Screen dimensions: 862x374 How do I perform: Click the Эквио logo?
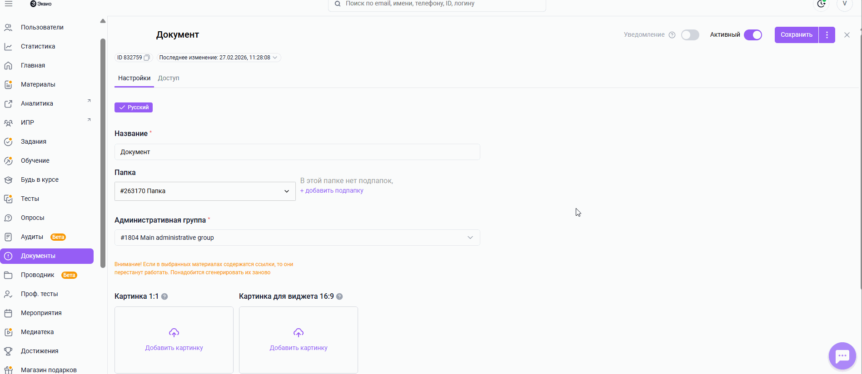click(x=41, y=4)
